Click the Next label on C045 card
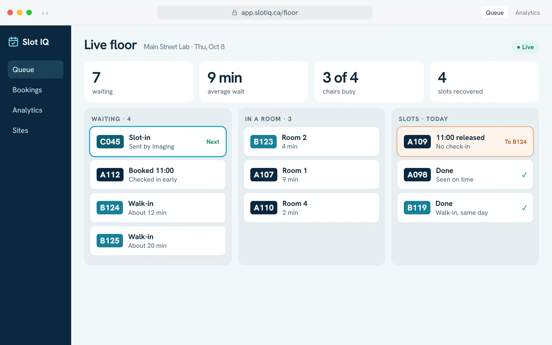Image resolution: width=552 pixels, height=345 pixels. (213, 142)
